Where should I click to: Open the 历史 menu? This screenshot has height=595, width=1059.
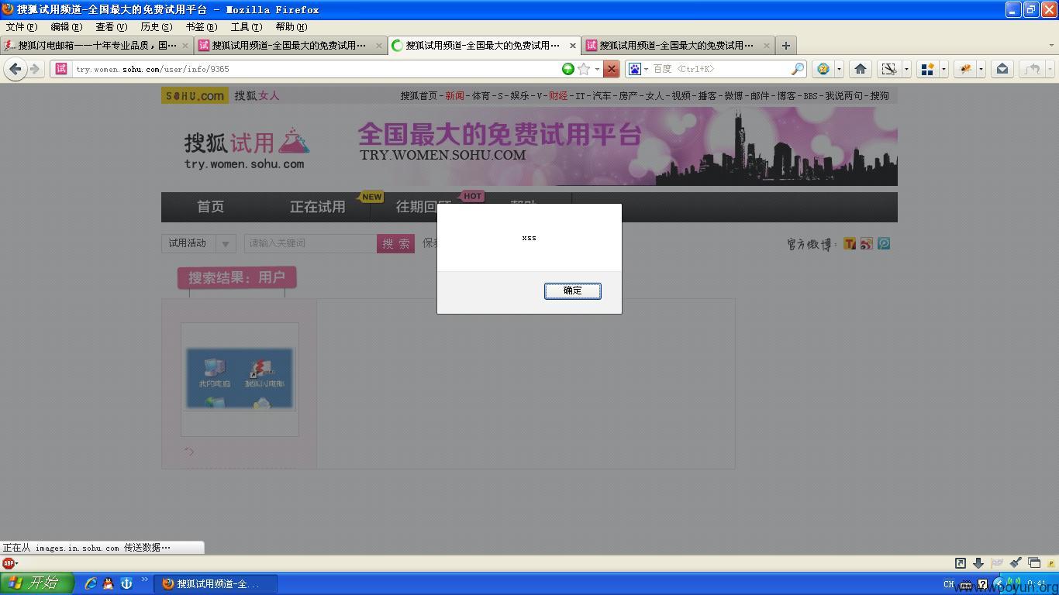(x=156, y=26)
